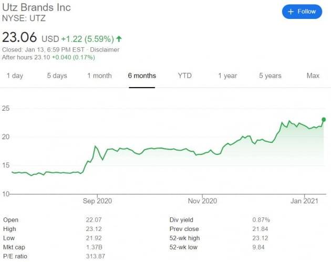
Task: Open the Disclaimer link
Action: point(106,50)
